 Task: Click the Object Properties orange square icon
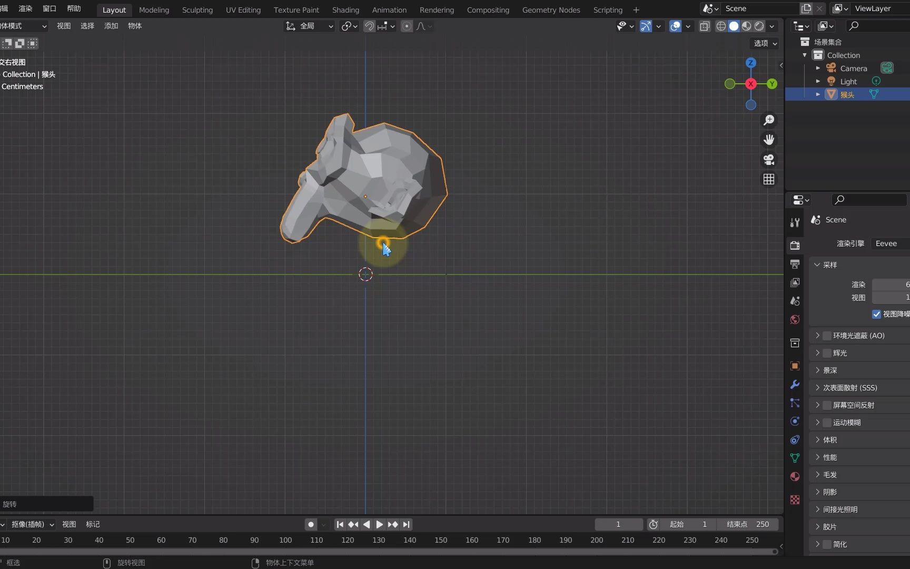tap(795, 366)
